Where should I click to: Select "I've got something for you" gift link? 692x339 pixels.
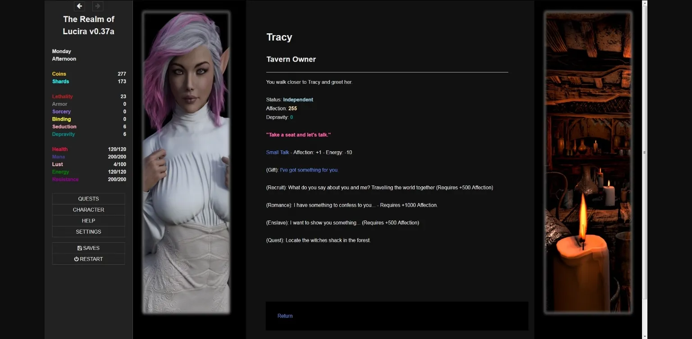[x=309, y=170]
